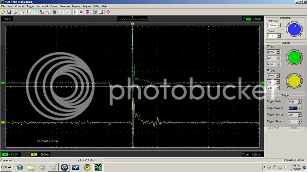
Task: Click the CH2:Vpp = 1.63V measurement readout
Action: point(48,141)
